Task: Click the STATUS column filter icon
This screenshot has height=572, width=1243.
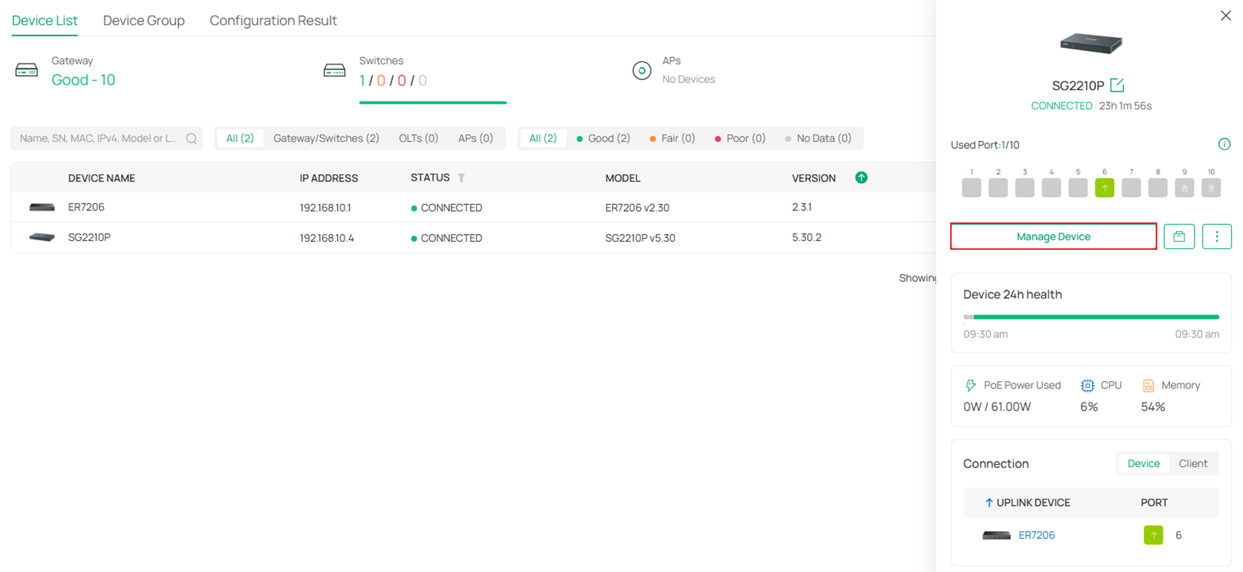Action: pos(462,178)
